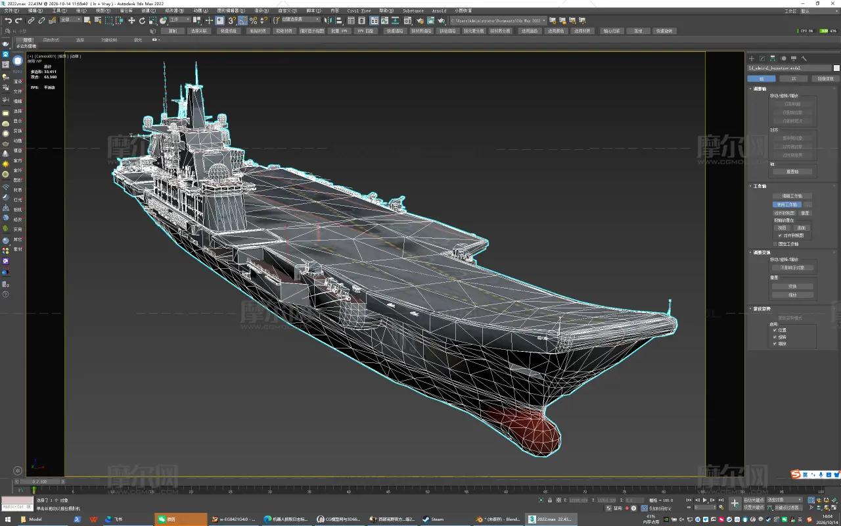Toggle the 位置 checkbox
This screenshot has height=526, width=841.
click(775, 330)
